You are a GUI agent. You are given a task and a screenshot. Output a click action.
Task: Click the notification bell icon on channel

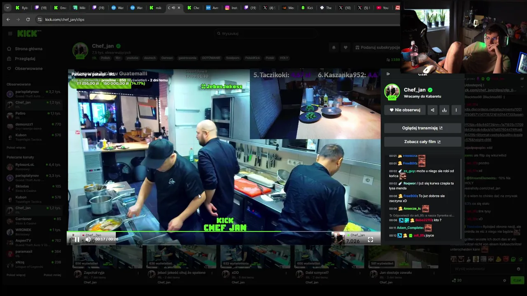(x=333, y=47)
